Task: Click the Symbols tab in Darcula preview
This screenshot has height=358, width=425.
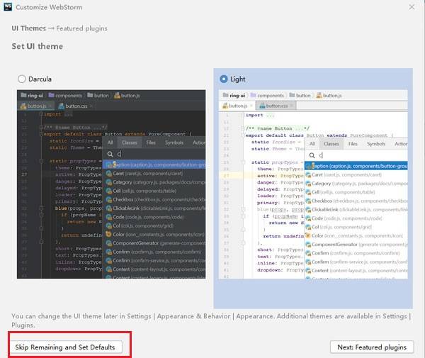Action: [x=174, y=142]
